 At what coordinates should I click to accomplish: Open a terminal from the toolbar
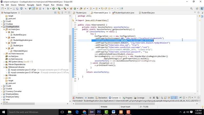coord(21,9)
